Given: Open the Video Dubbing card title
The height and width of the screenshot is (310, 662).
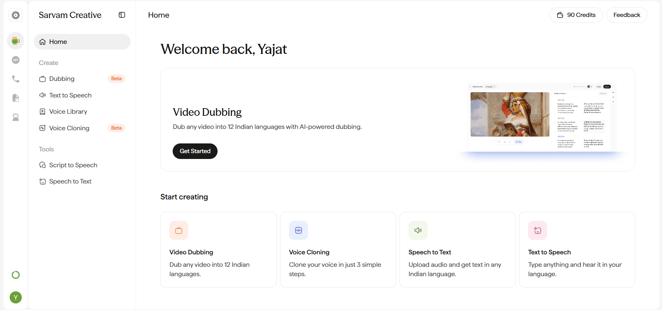Looking at the screenshot, I should [191, 252].
